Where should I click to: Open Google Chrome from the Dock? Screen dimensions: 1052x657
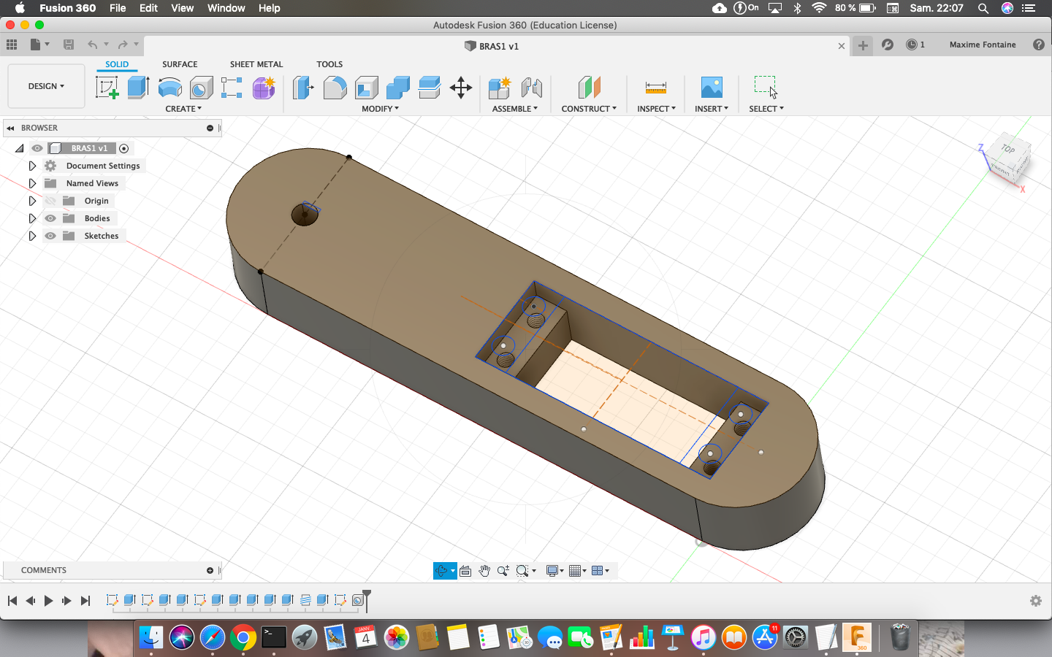pos(243,638)
